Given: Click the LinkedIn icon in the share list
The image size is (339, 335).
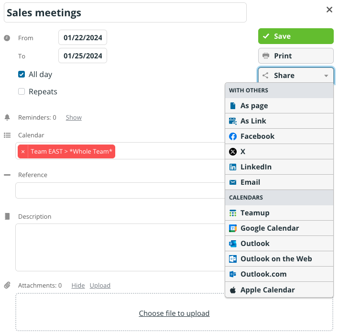Looking at the screenshot, I should (233, 167).
